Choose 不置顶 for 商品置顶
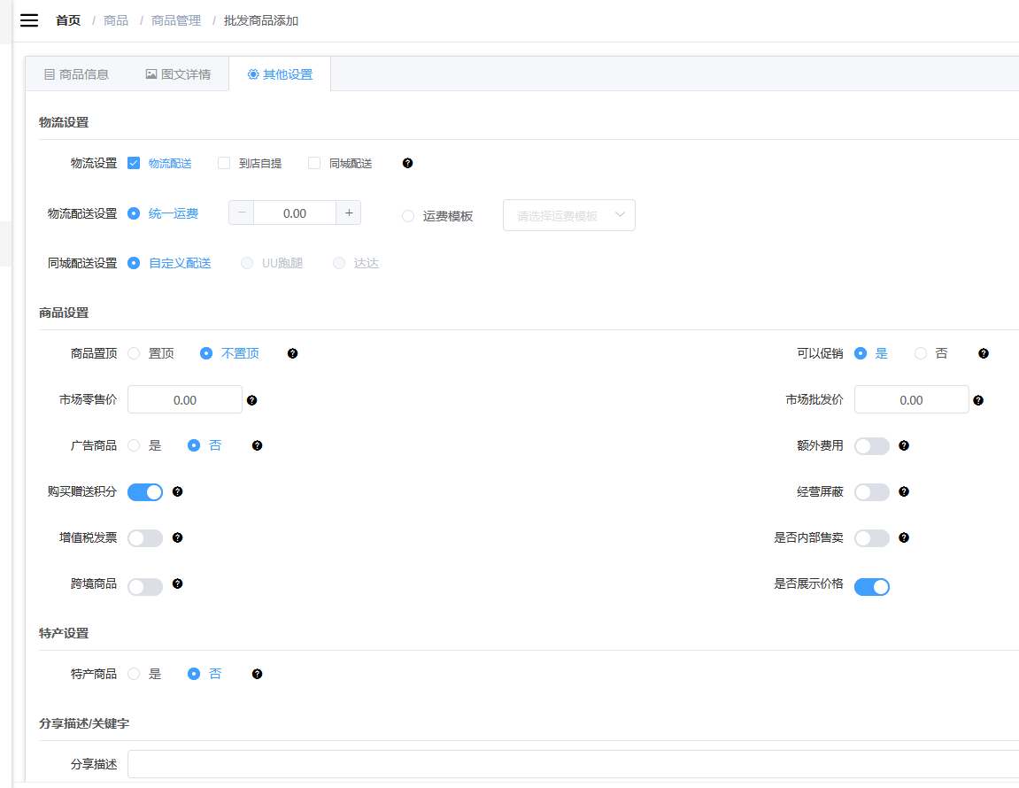The width and height of the screenshot is (1019, 788). click(206, 353)
